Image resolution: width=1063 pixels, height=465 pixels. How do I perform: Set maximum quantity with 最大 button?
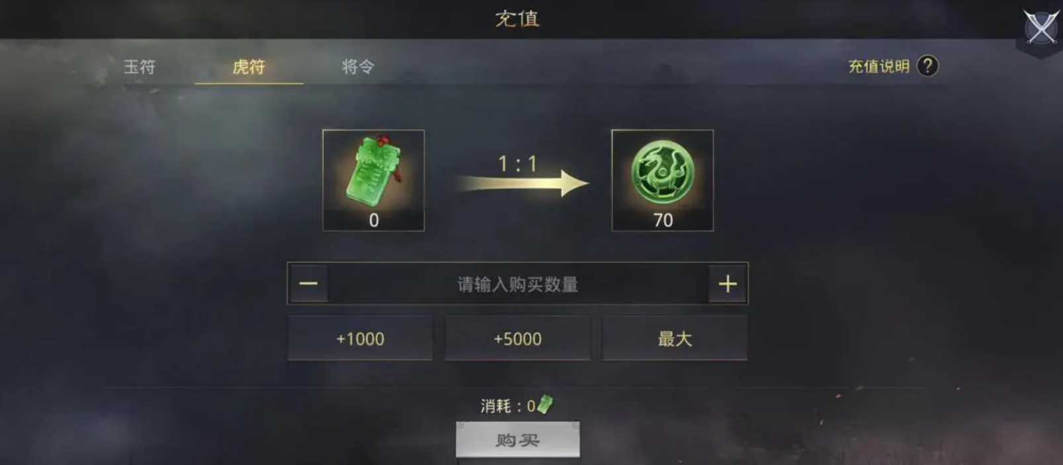coord(675,338)
